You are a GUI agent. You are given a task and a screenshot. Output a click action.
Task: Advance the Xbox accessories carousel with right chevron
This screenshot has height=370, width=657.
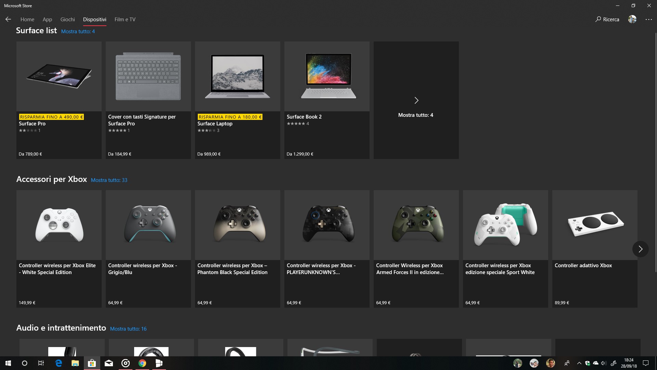640,249
